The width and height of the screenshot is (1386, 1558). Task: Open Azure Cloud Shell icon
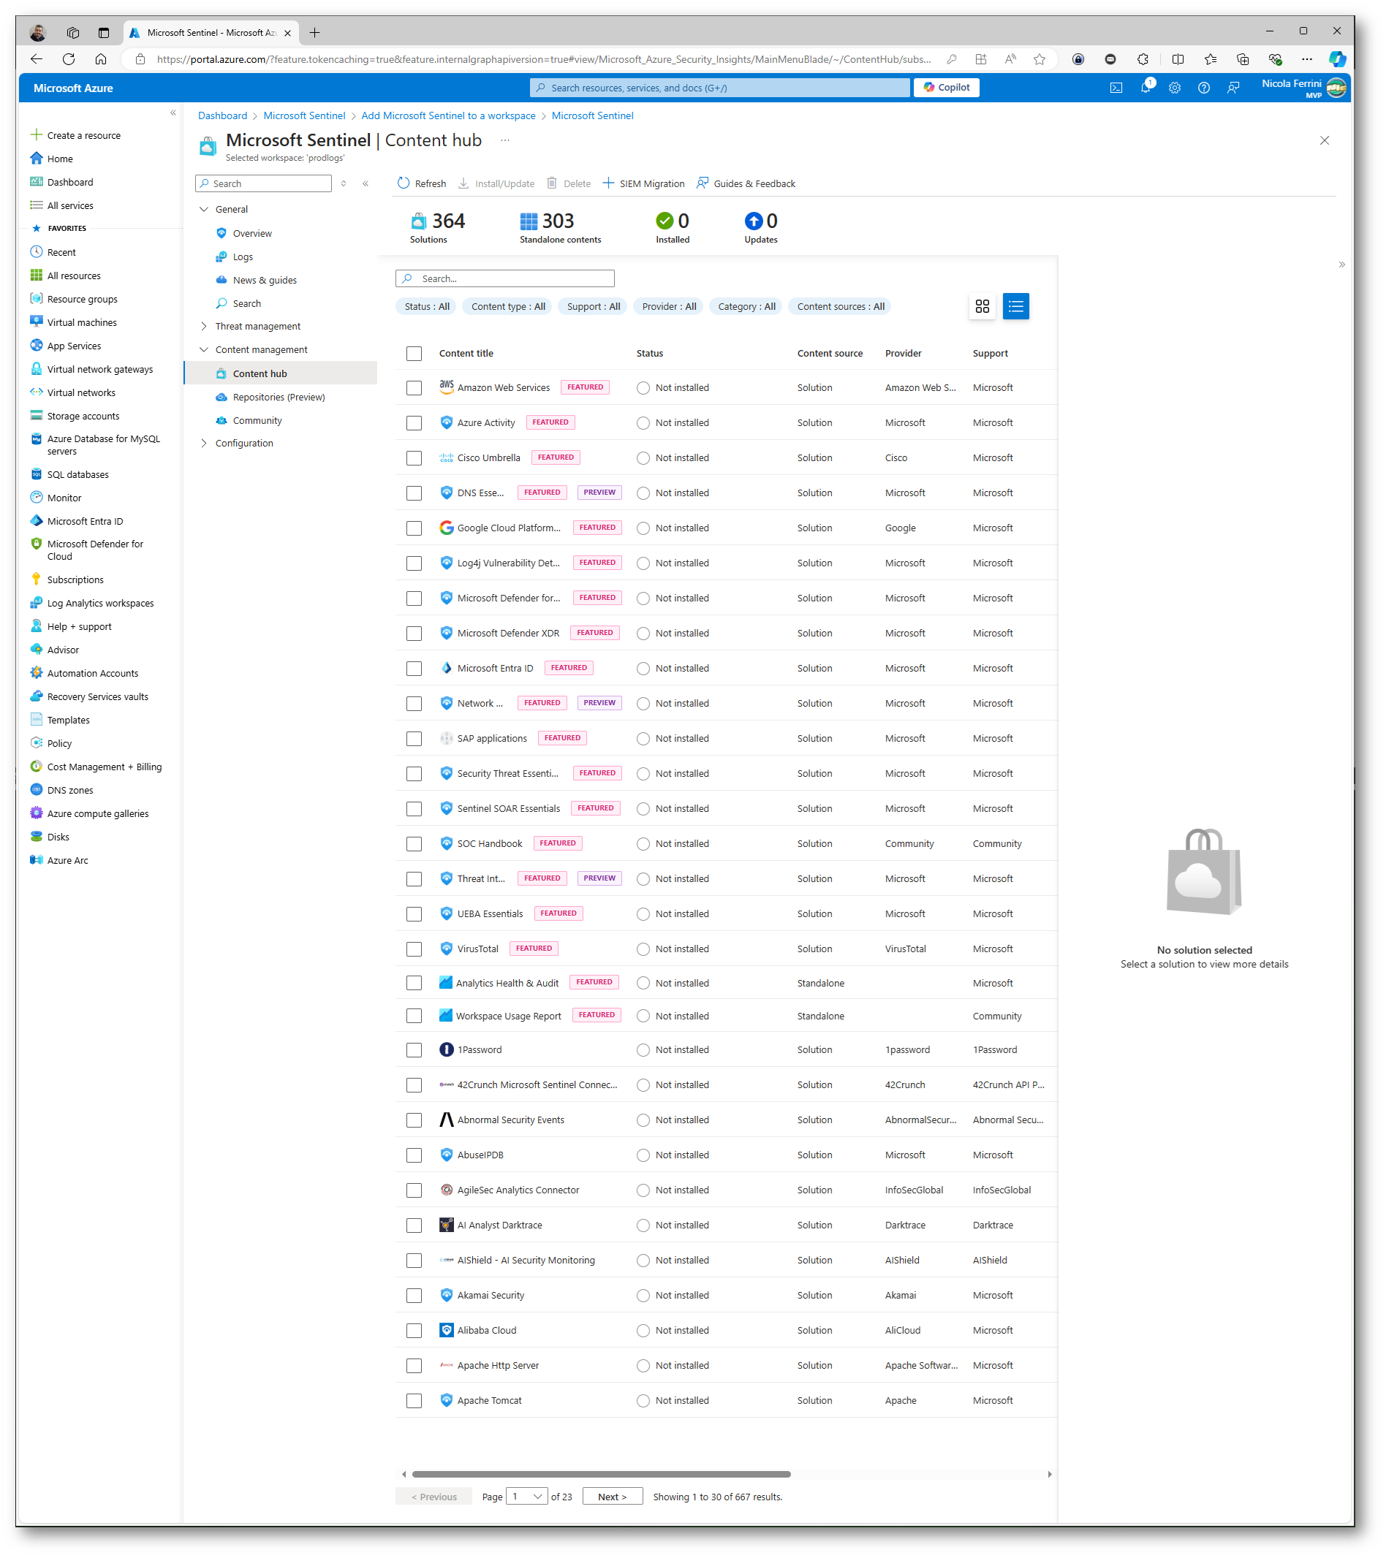1116,88
